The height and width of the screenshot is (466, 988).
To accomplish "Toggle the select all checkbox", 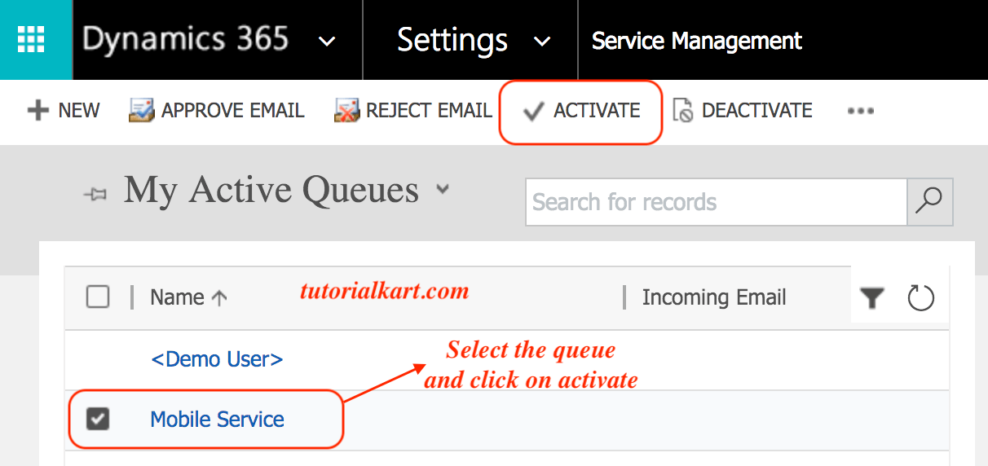I will point(98,297).
